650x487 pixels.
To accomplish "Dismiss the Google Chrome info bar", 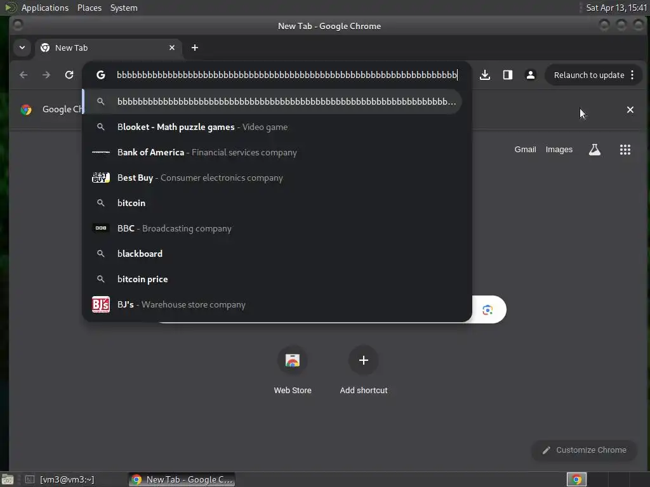I will [630, 110].
